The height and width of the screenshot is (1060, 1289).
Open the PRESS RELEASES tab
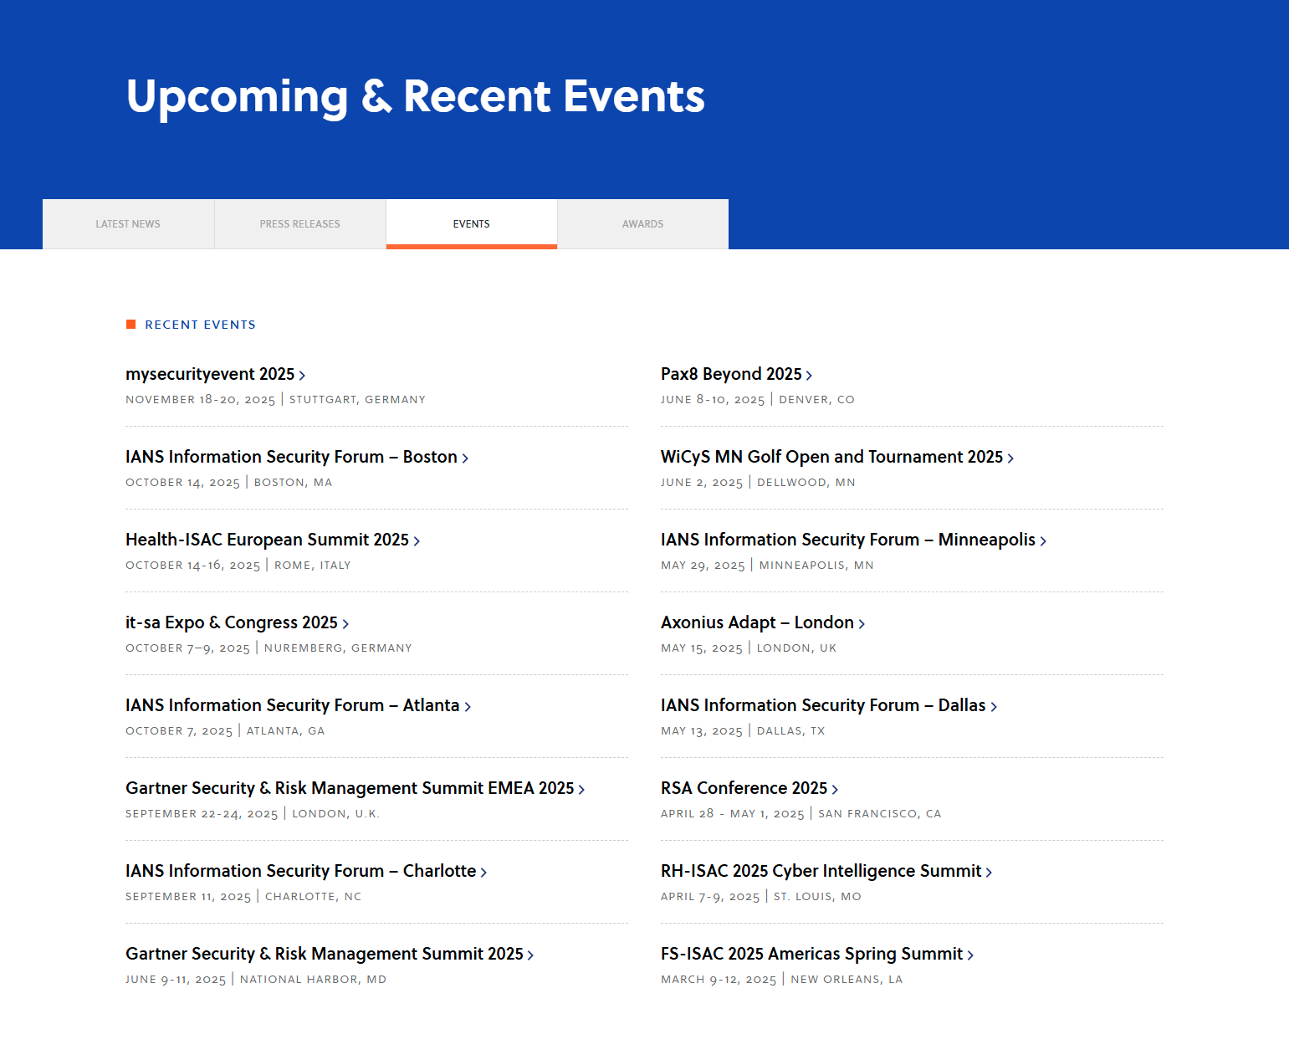299,223
